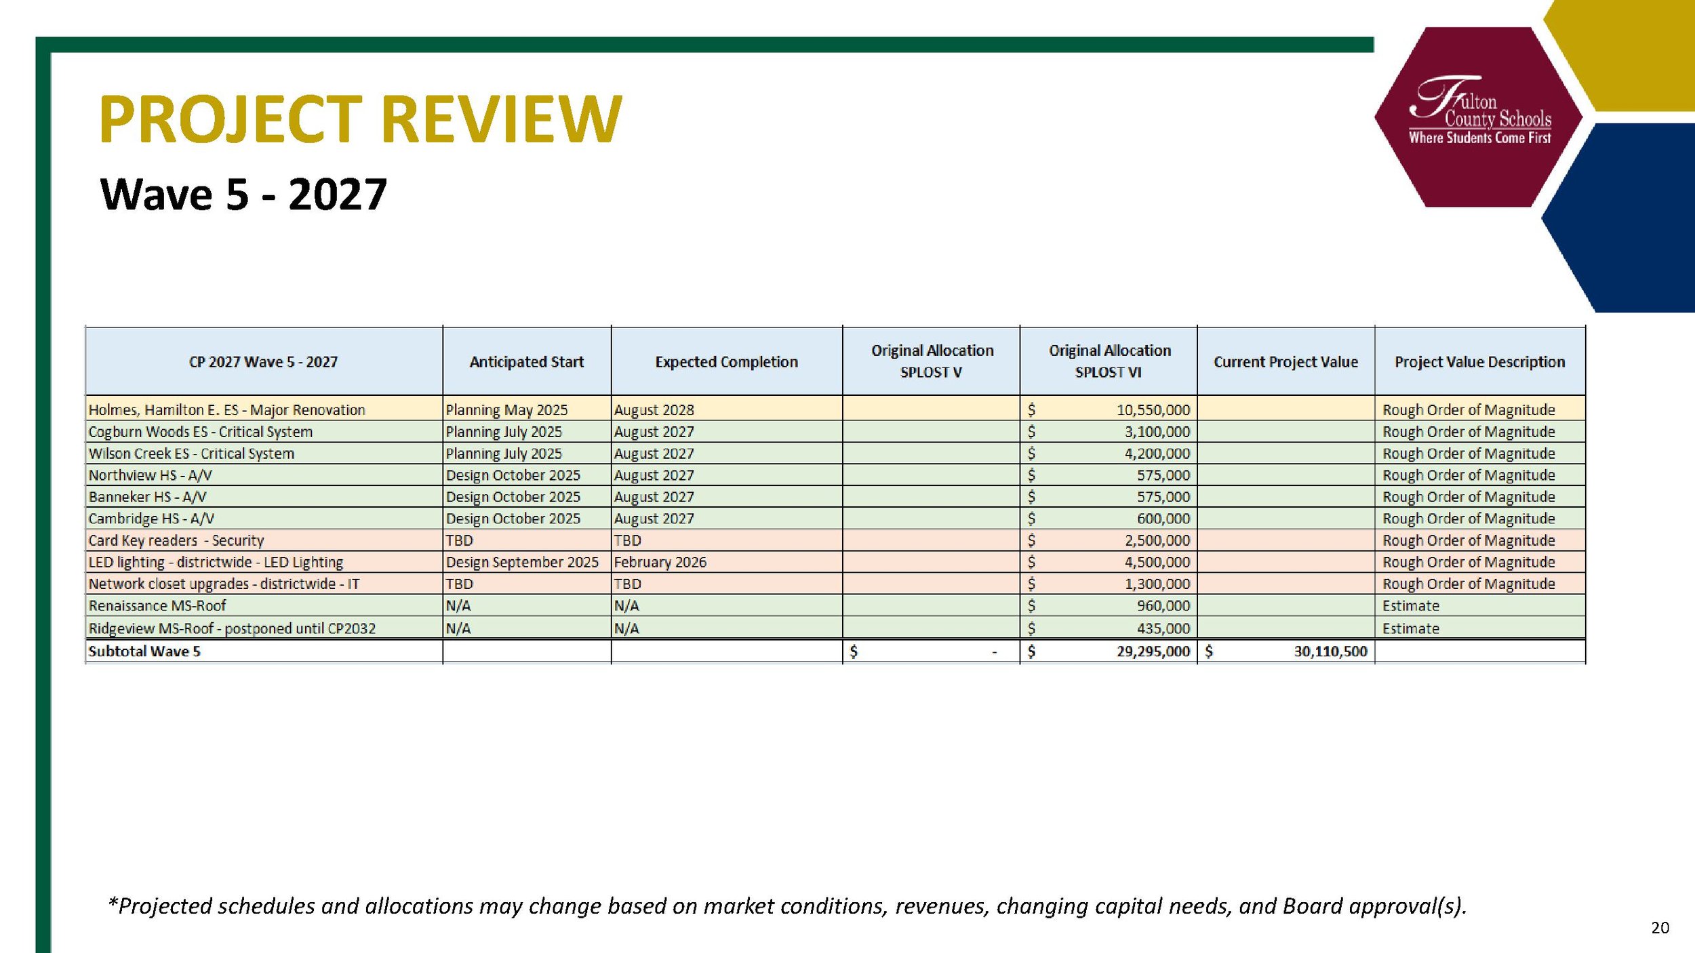Click the 960,000 allocation value

[1163, 605]
